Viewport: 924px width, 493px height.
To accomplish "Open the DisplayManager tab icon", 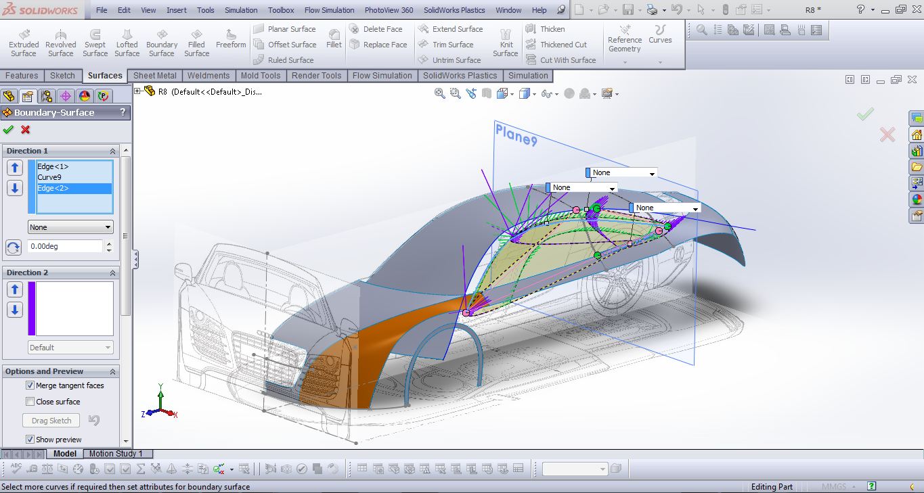I will click(x=84, y=96).
